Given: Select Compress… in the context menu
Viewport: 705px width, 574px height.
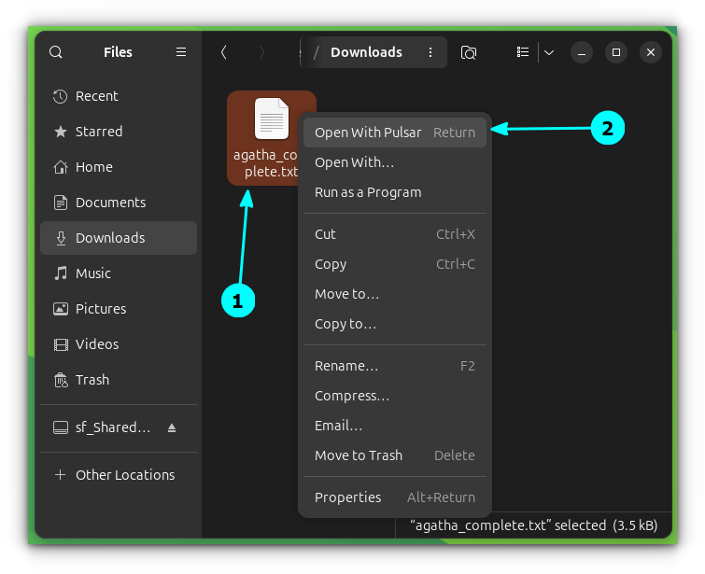Looking at the screenshot, I should coord(352,396).
